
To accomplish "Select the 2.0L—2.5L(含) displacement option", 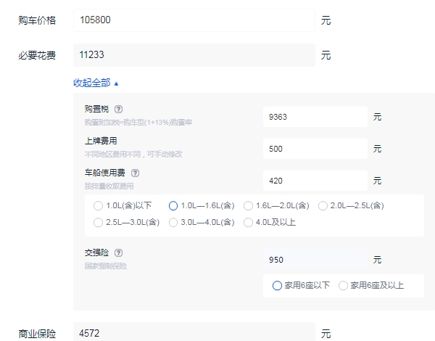I will pyautogui.click(x=351, y=206).
